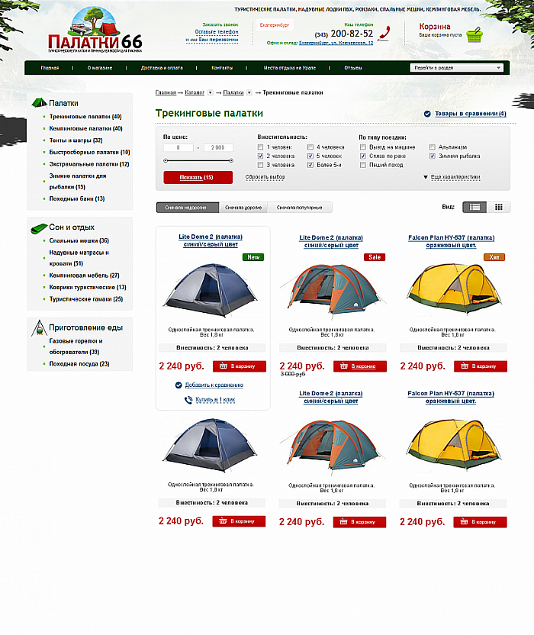Click the sleeping bag icon beside Сон и отдых
This screenshot has width=534, height=635.
[x=39, y=228]
